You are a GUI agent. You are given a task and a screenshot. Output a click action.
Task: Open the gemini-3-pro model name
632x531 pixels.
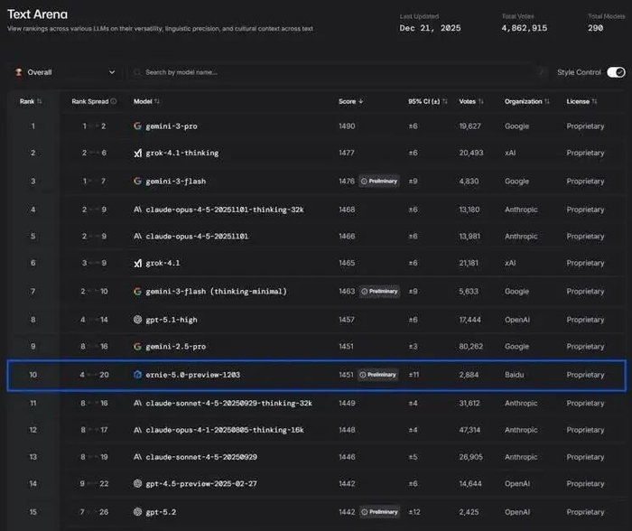(x=172, y=126)
